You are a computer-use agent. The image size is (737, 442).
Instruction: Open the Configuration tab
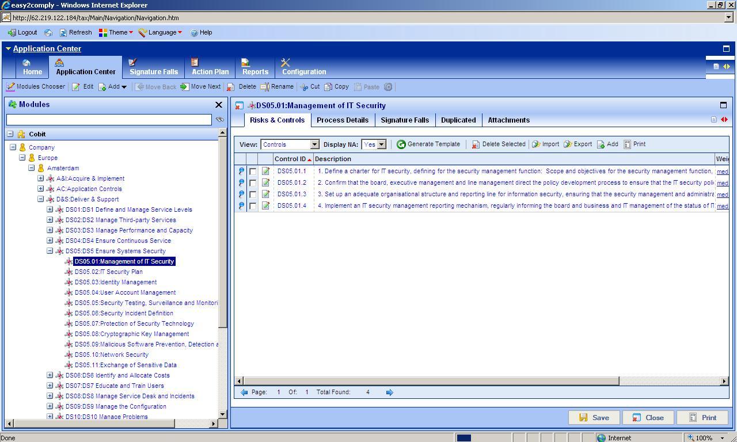pyautogui.click(x=304, y=67)
